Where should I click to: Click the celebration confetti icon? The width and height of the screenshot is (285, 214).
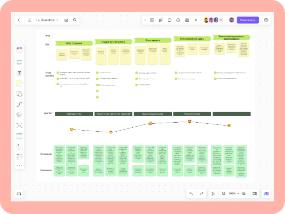click(x=161, y=20)
